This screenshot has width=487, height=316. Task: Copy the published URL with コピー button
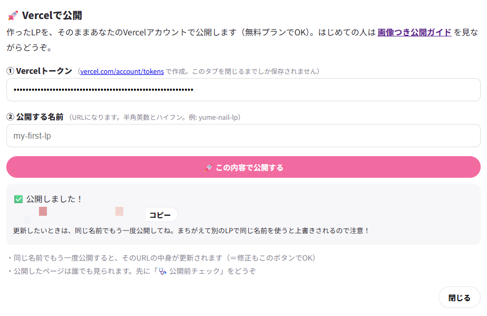click(161, 215)
